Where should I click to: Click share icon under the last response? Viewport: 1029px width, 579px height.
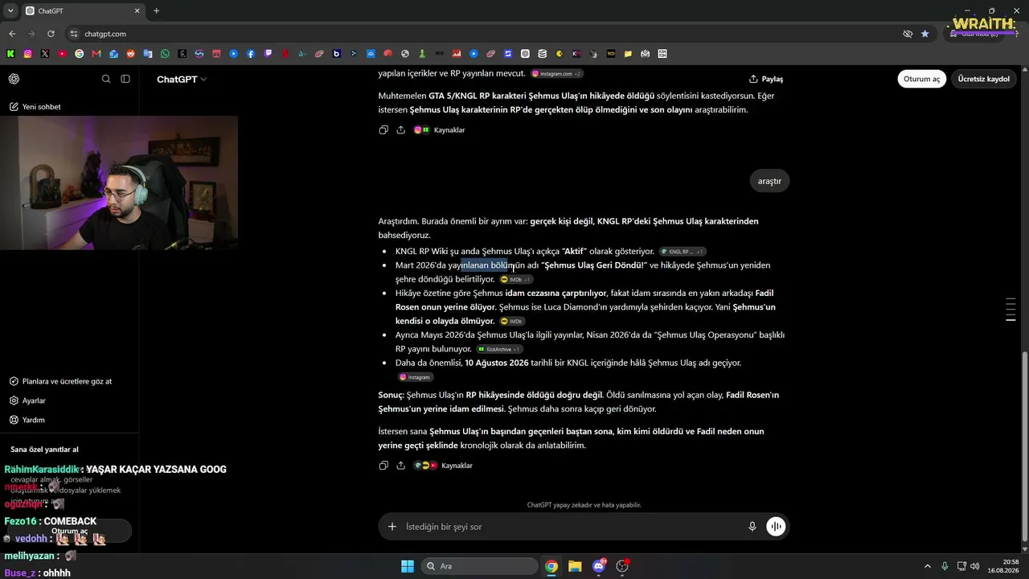(x=401, y=466)
